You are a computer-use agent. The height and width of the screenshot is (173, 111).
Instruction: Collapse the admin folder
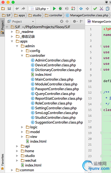coord(17,46)
